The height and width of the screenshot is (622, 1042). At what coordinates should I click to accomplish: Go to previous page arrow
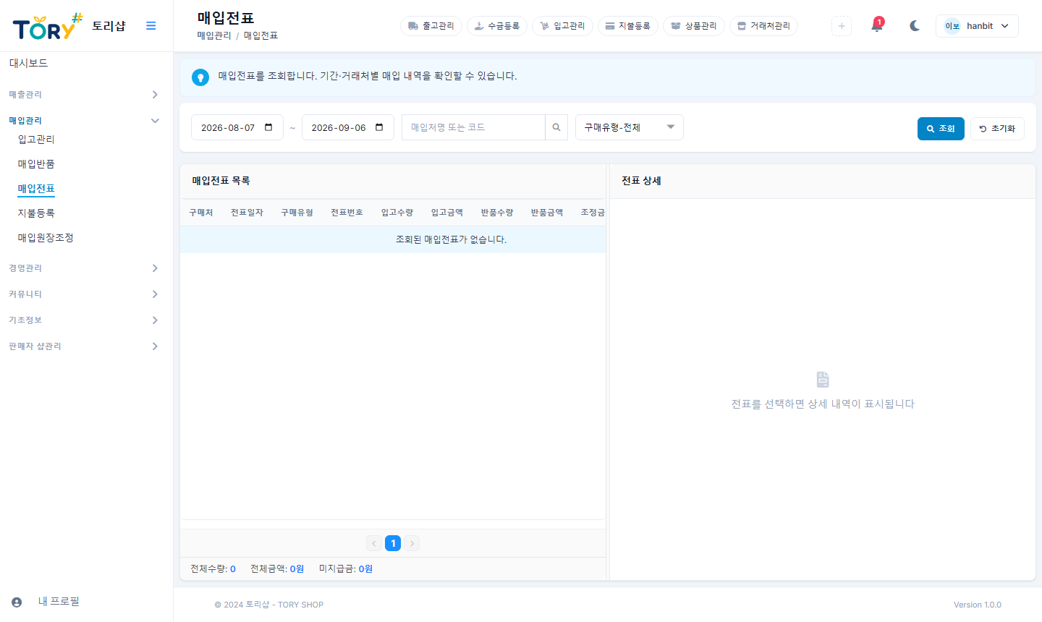374,543
